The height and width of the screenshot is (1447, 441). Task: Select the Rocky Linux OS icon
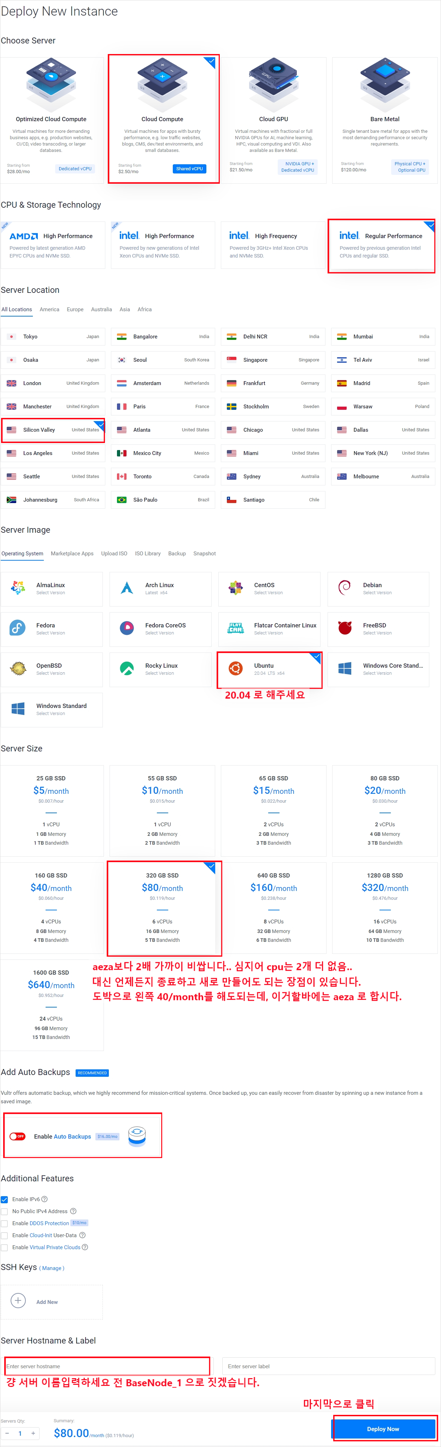pos(127,668)
